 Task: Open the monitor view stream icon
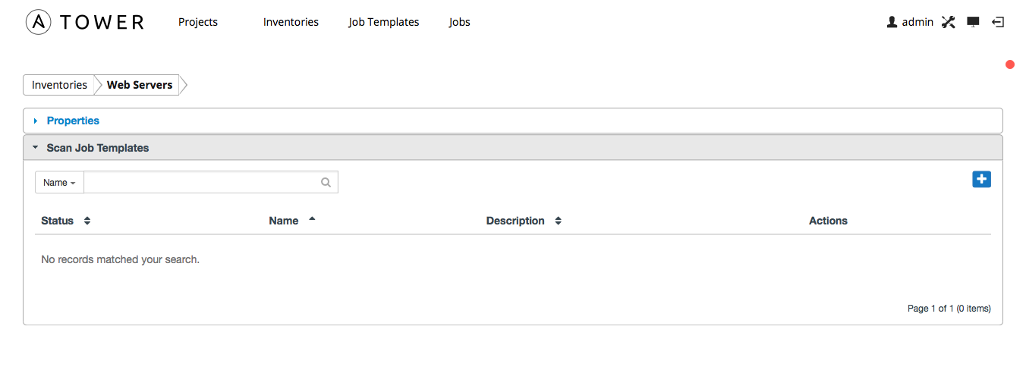tap(973, 22)
